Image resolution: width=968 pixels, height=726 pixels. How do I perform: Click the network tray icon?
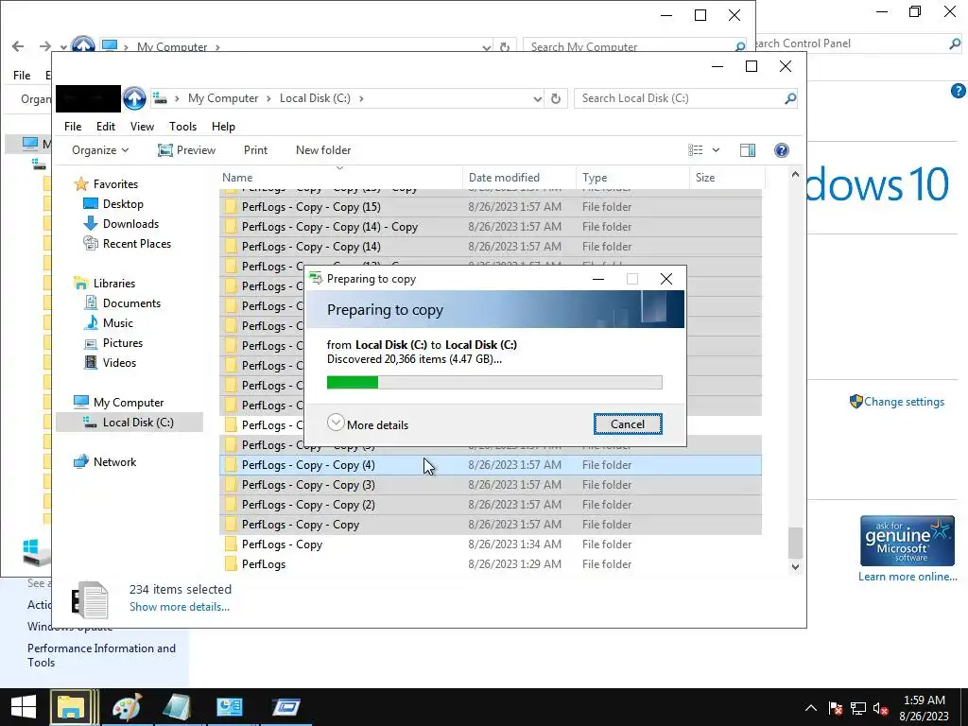(858, 709)
